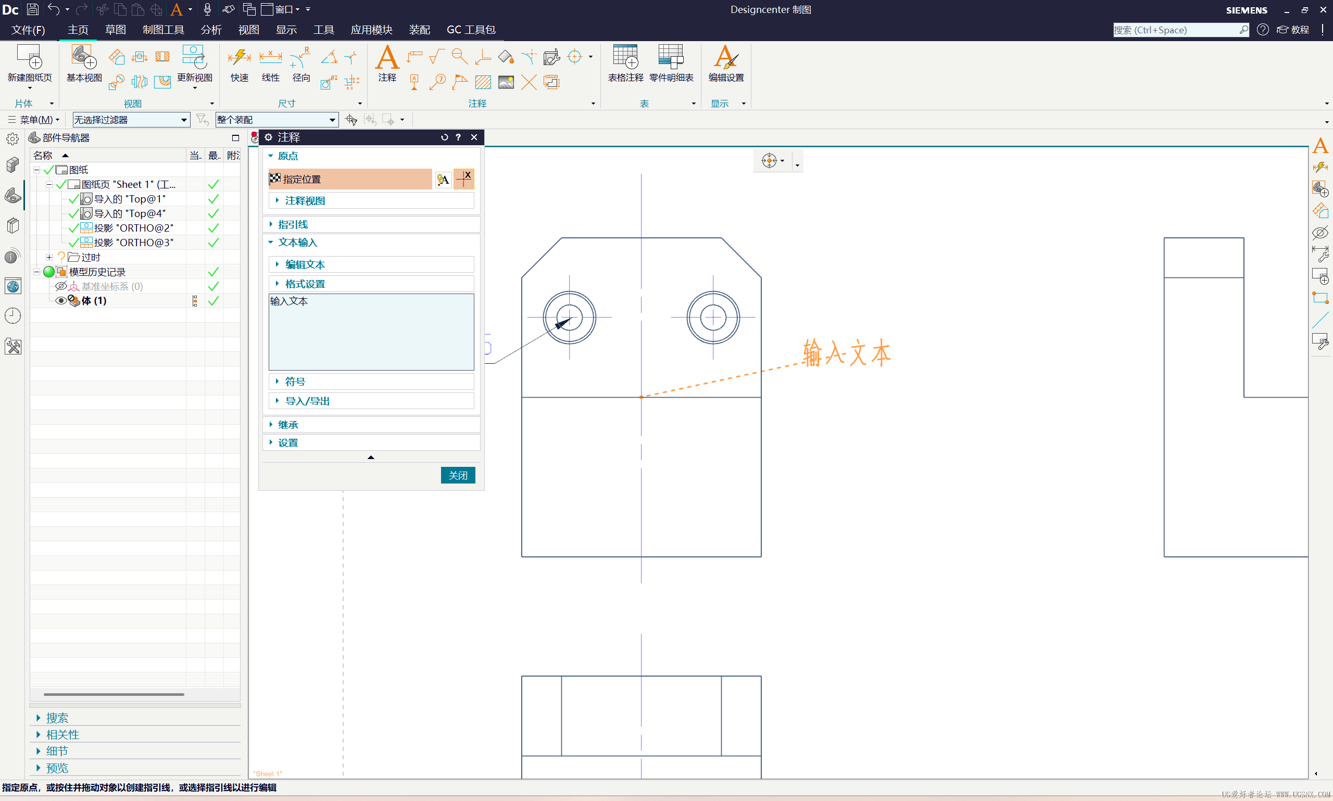Click the undo arrow in title bar
The image size is (1333, 801).
click(x=54, y=9)
